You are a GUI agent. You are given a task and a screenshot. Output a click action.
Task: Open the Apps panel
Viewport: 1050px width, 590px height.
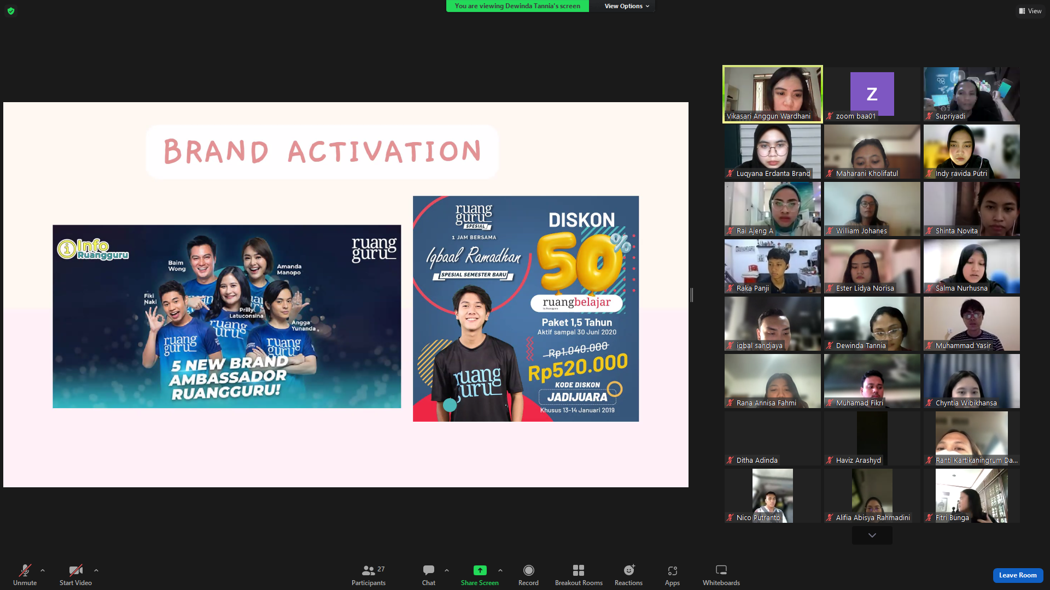click(672, 575)
